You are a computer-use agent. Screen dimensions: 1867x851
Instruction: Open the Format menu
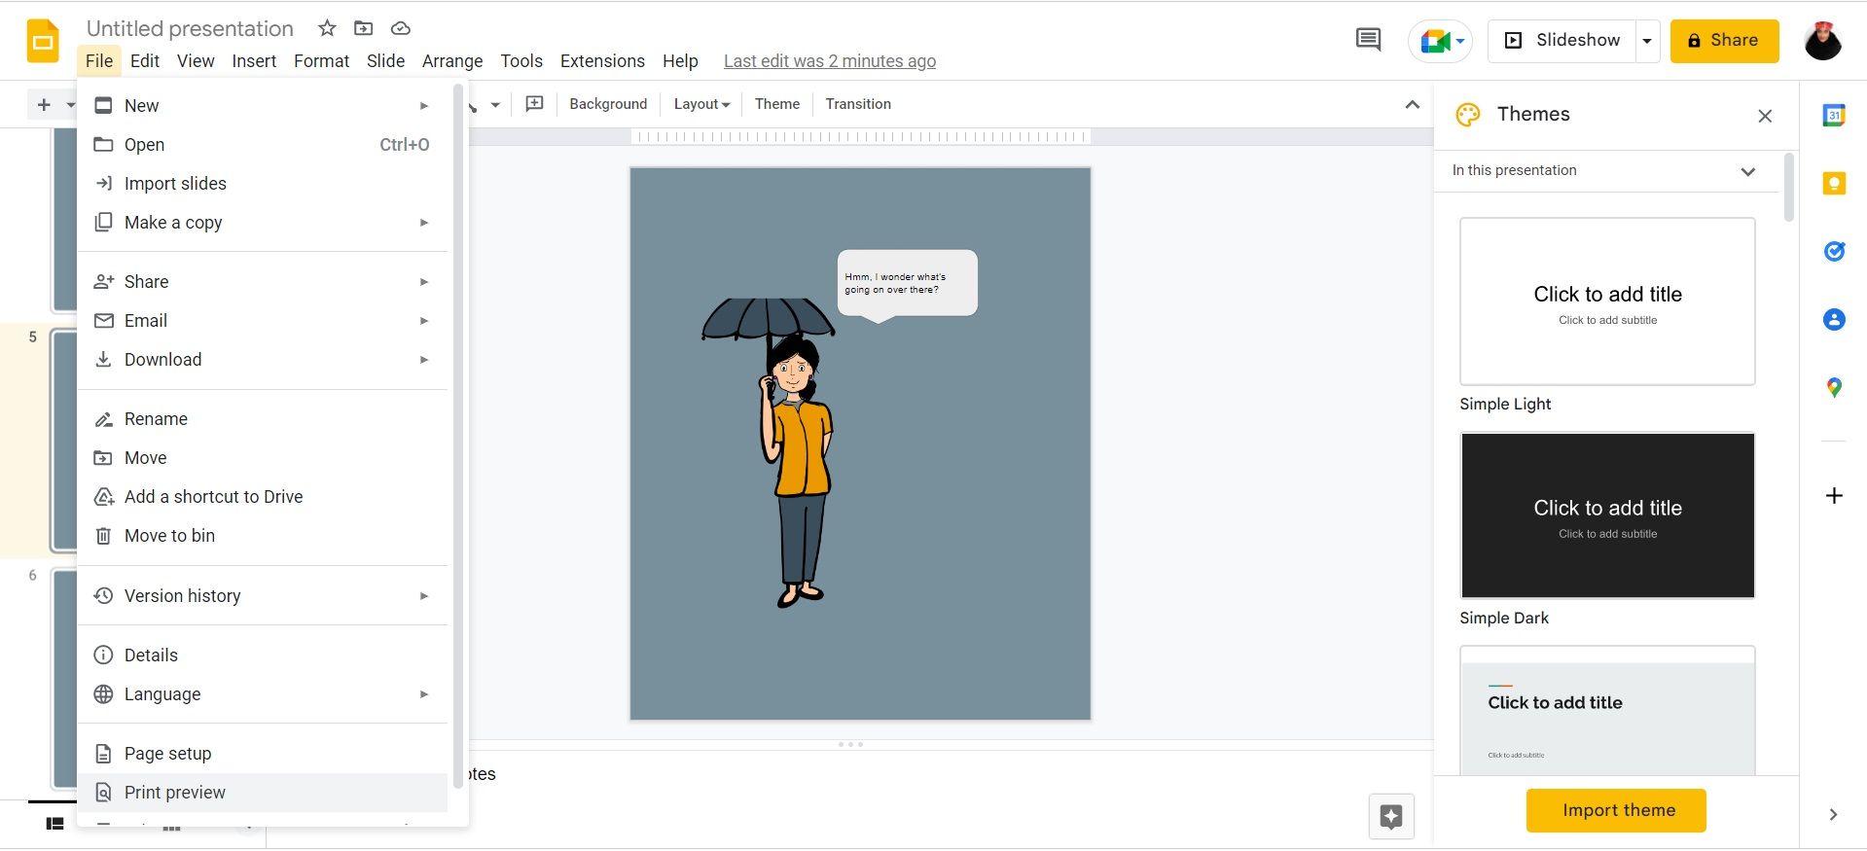click(x=321, y=61)
